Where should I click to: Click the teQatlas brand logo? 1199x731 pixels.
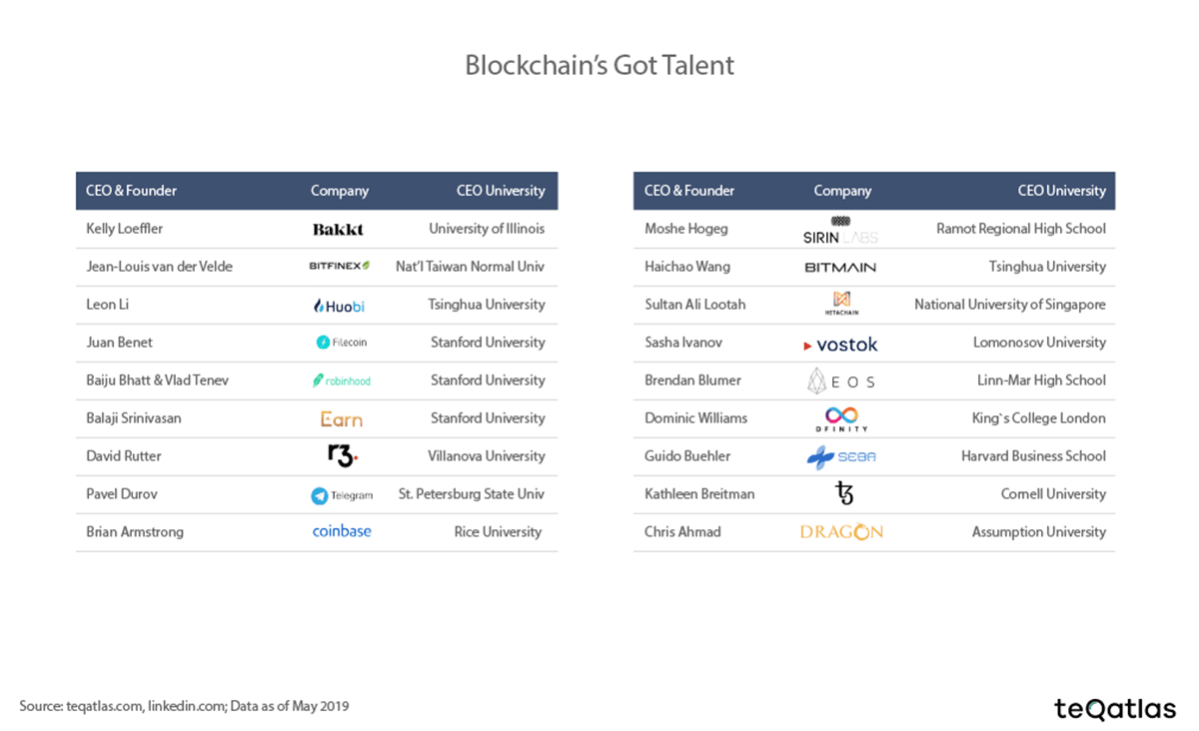[1115, 708]
